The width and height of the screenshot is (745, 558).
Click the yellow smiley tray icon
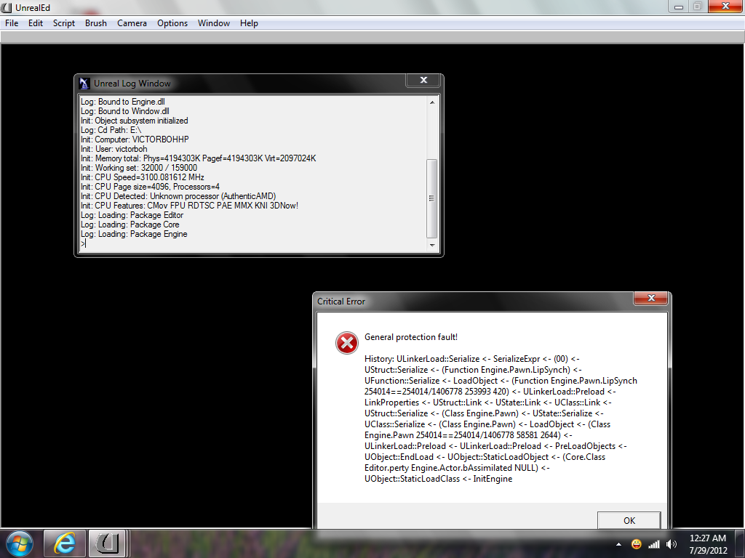click(x=637, y=544)
